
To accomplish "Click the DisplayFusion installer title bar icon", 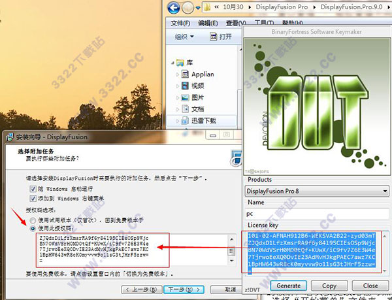I will pyautogui.click(x=10, y=137).
